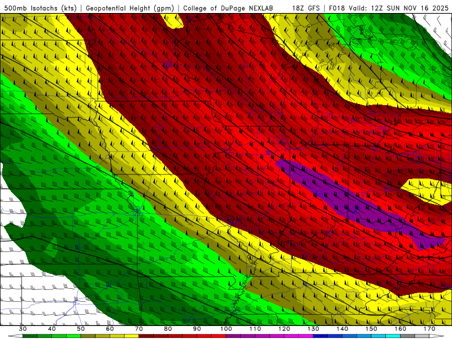Click the 90 kt legend label
This screenshot has height=339, width=452.
pos(197,329)
